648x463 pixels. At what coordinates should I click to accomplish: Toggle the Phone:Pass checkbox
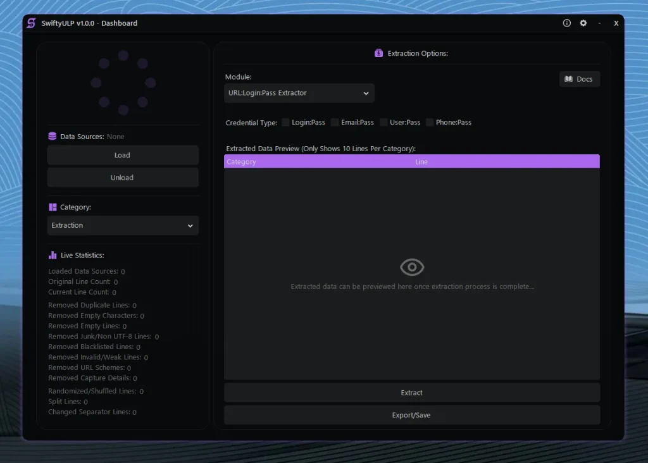click(430, 122)
